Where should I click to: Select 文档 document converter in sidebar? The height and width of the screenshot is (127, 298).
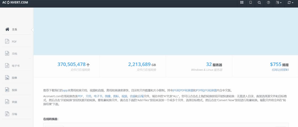tap(14, 54)
